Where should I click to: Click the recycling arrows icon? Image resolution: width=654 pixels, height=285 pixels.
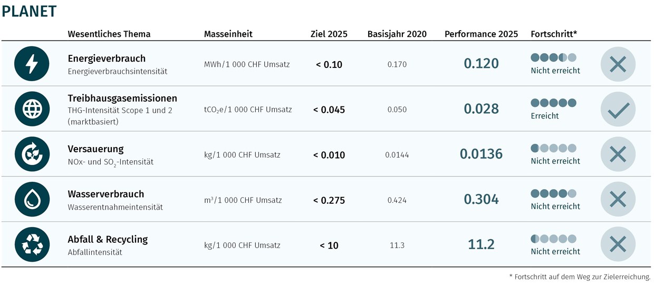[32, 244]
